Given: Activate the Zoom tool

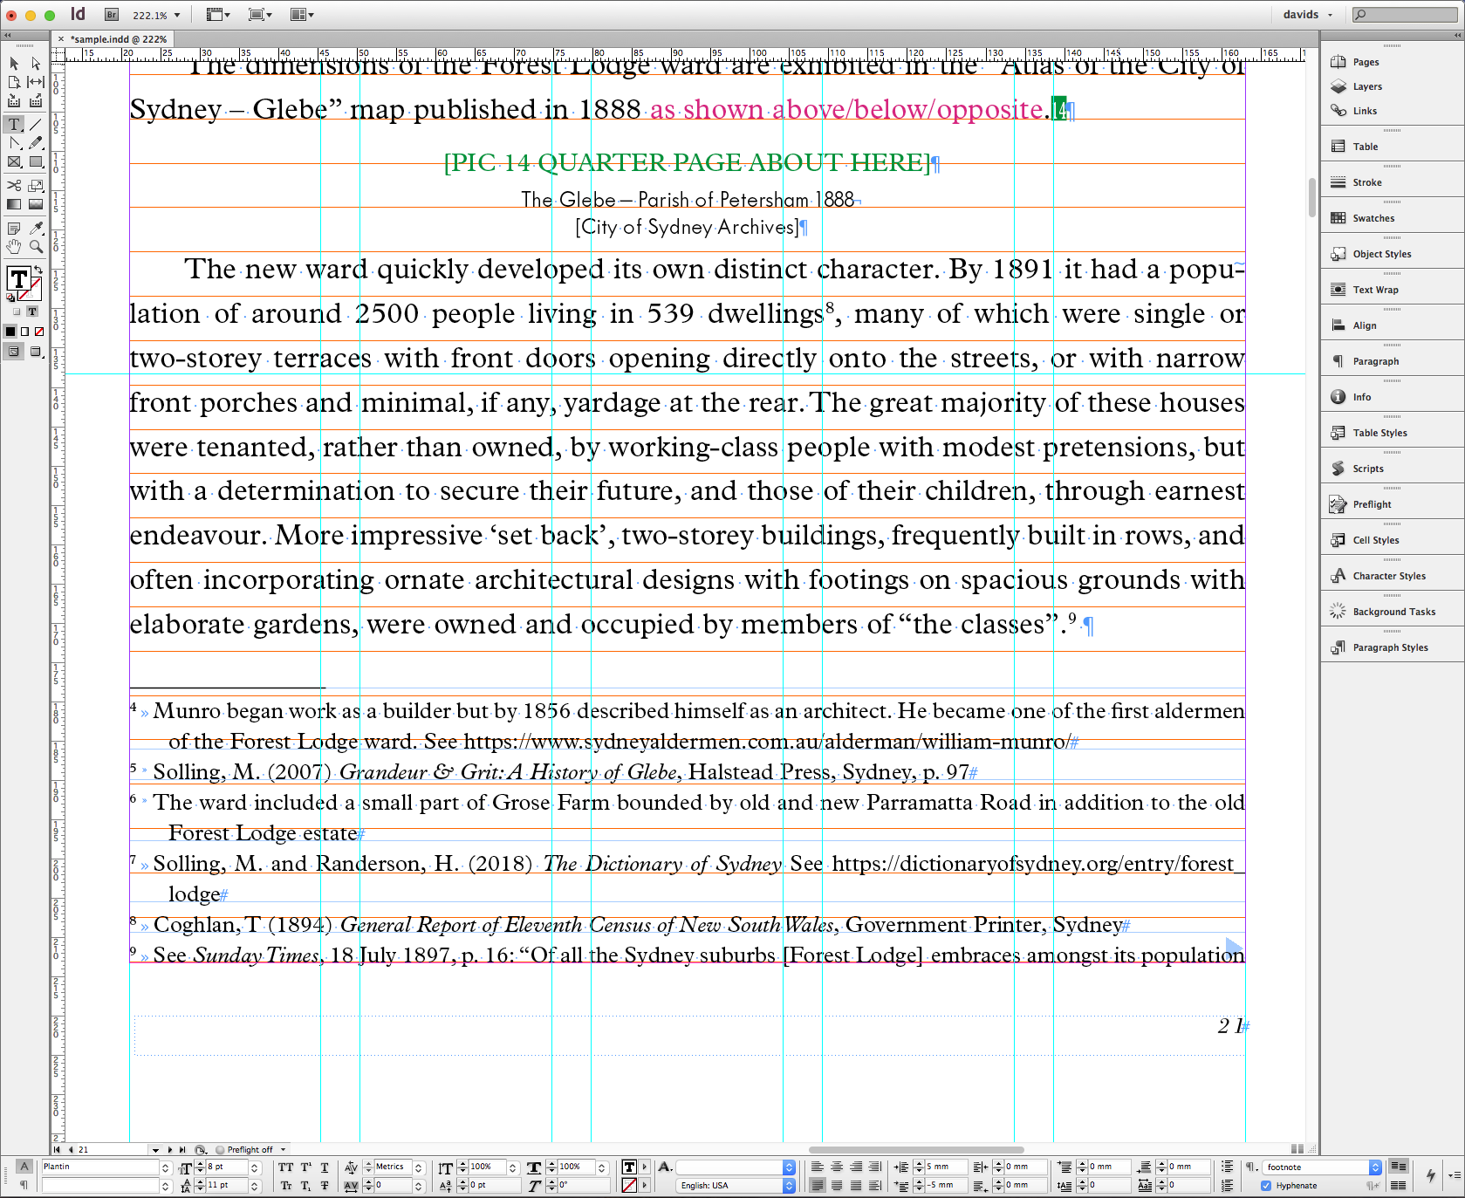Looking at the screenshot, I should pyautogui.click(x=36, y=247).
